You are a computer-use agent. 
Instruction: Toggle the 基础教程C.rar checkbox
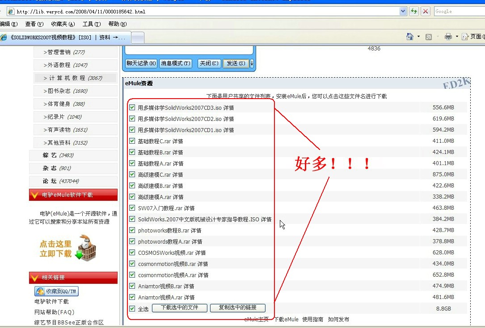tap(132, 141)
